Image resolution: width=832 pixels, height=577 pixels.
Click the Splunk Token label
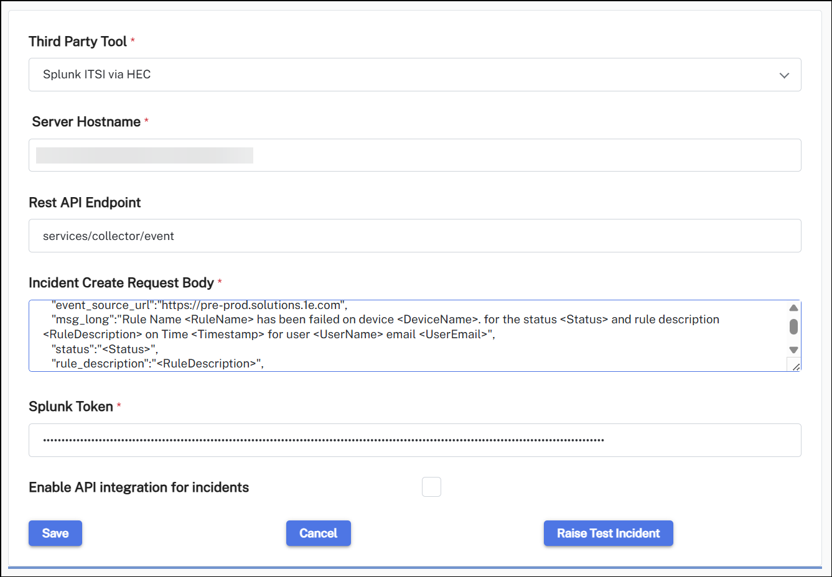click(71, 407)
